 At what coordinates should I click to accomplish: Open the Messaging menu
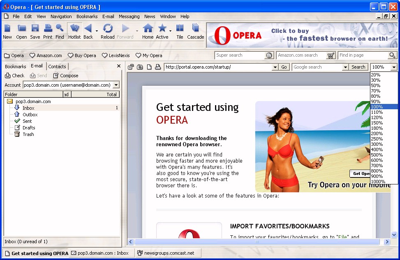[x=129, y=16]
